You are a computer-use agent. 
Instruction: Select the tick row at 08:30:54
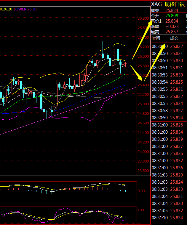click(x=168, y=82)
